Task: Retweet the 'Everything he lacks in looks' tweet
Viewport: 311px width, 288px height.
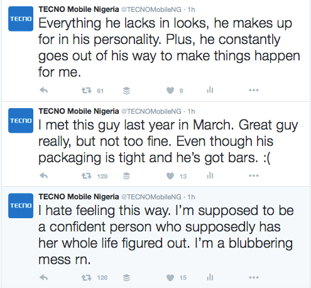Action: [x=87, y=91]
